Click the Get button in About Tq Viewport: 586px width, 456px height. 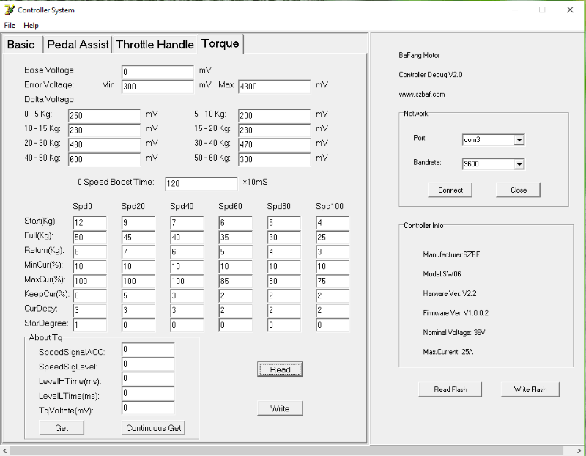click(x=62, y=428)
